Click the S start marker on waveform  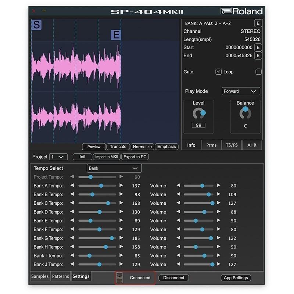click(x=36, y=25)
